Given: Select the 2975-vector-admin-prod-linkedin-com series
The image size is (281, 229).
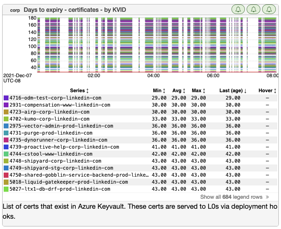Looking at the screenshot, I should tap(61, 126).
